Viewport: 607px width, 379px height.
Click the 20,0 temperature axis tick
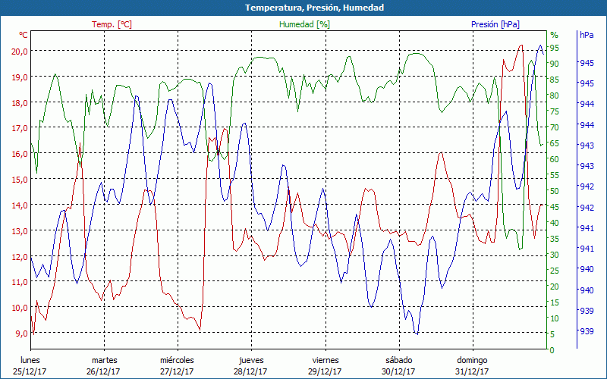(x=20, y=51)
